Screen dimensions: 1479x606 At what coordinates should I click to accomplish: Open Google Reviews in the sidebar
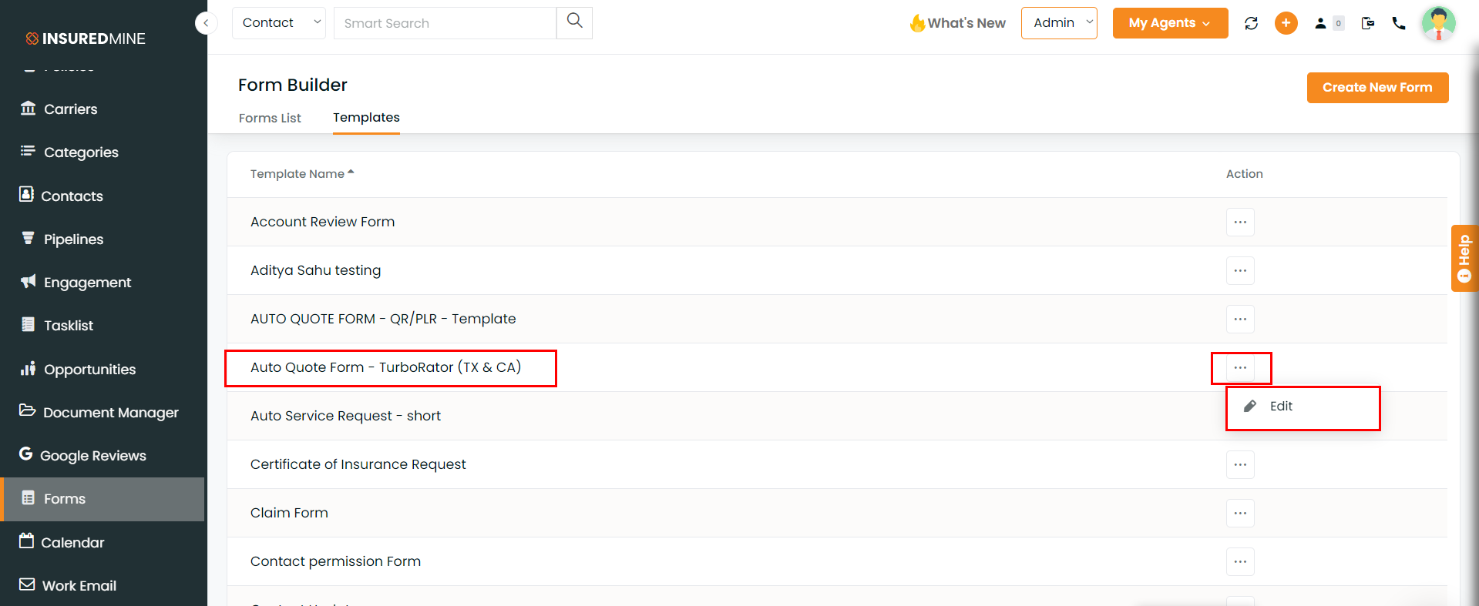103,456
